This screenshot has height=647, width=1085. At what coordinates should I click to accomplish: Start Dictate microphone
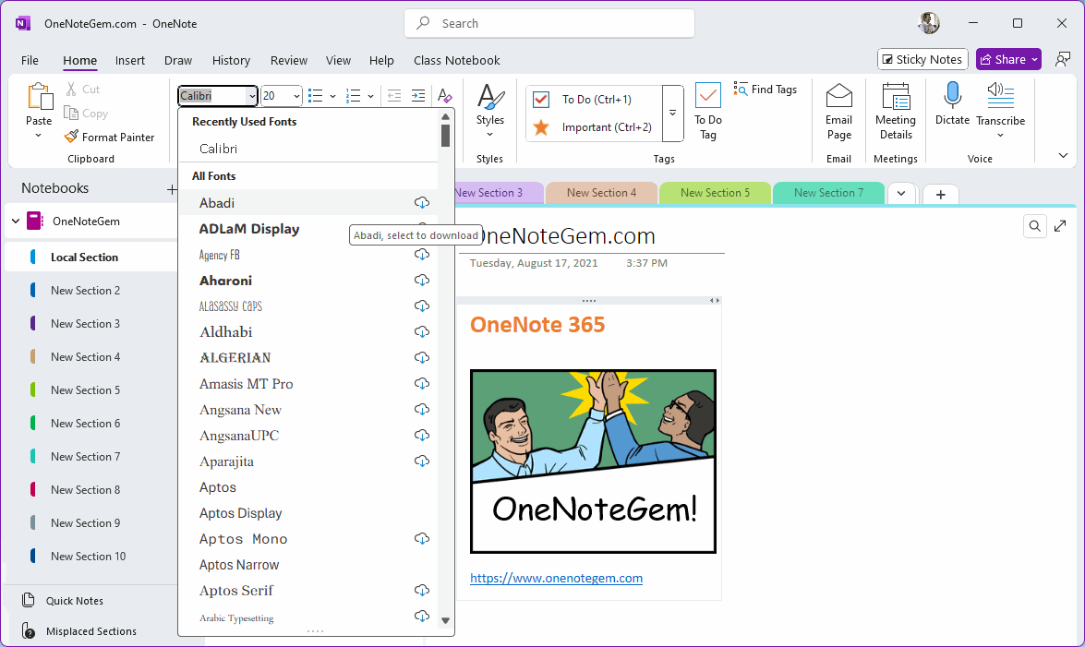click(x=953, y=95)
